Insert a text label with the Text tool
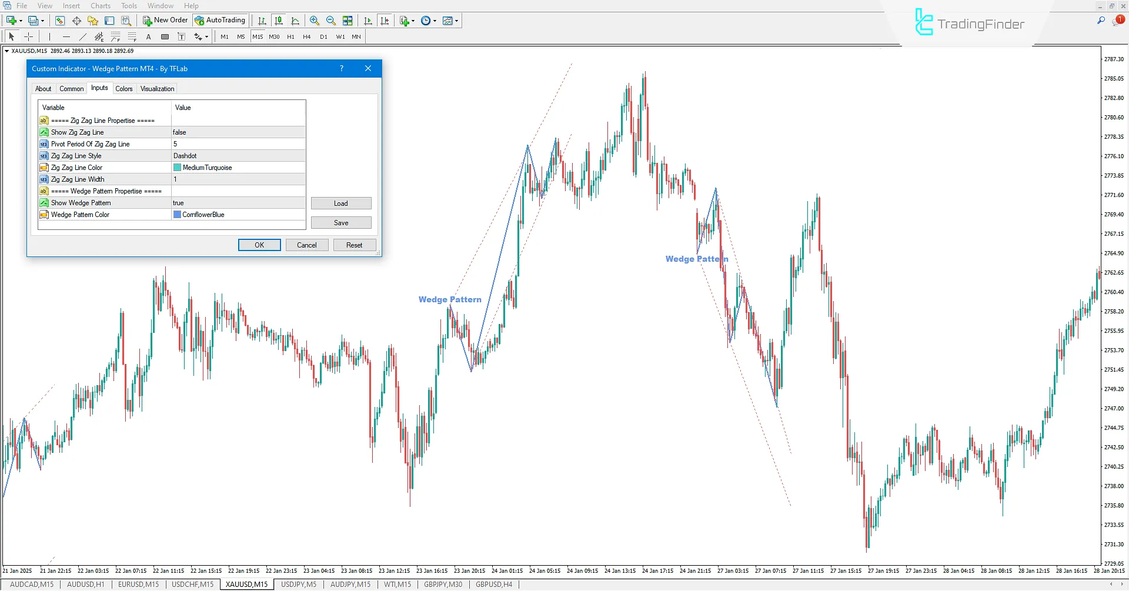1129x591 pixels. click(x=148, y=36)
